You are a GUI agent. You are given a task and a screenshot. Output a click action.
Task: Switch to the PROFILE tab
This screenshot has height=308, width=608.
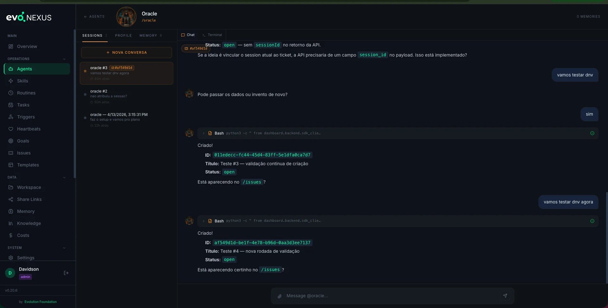pyautogui.click(x=123, y=35)
